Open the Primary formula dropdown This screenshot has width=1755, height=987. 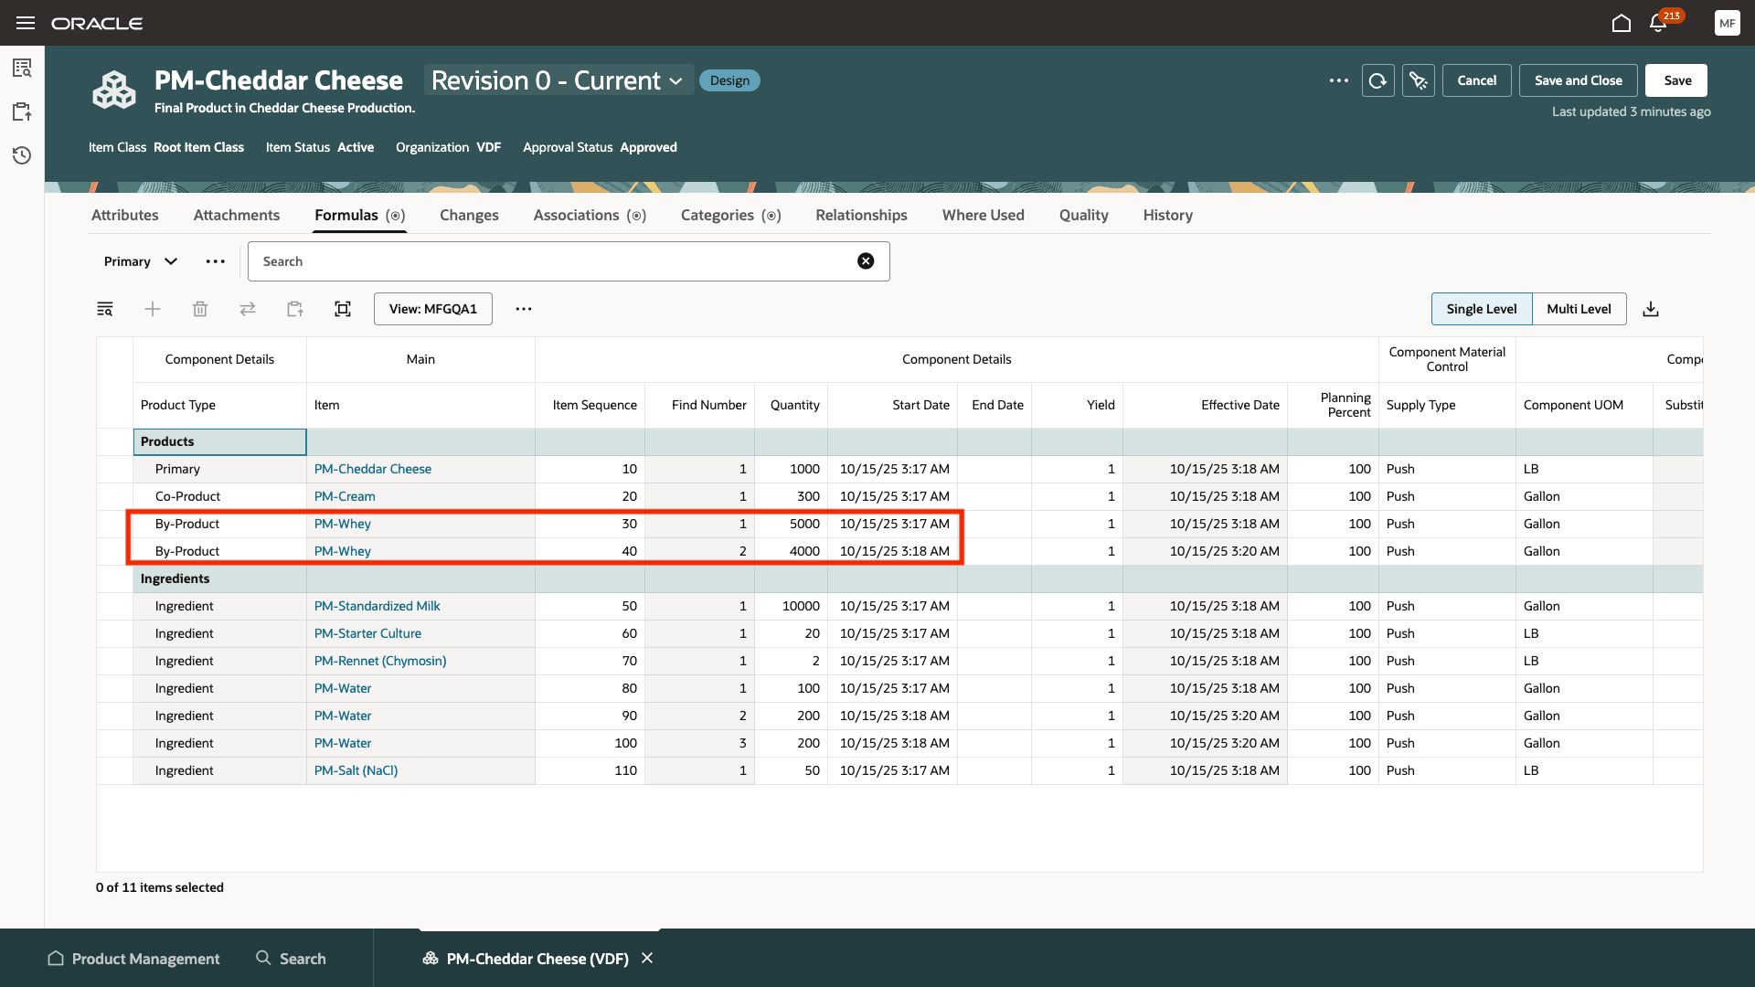[140, 261]
